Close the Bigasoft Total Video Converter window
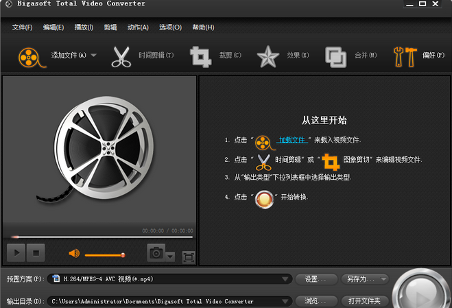Screen dimensions: 452x308 click(x=436, y=3)
